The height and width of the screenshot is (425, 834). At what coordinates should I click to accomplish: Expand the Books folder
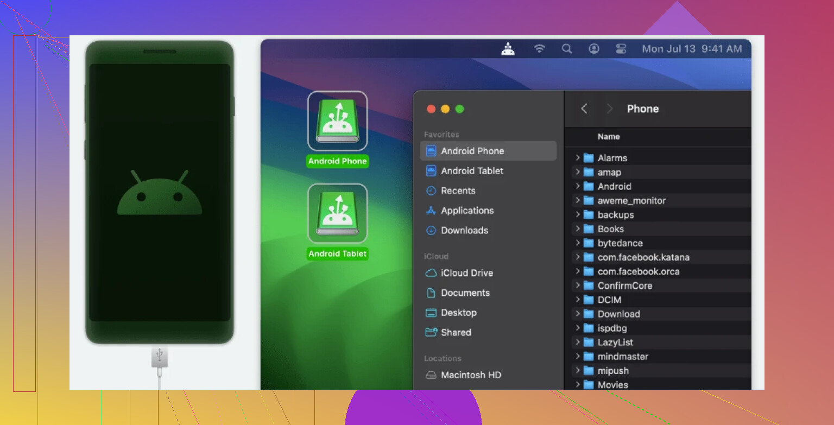click(578, 229)
